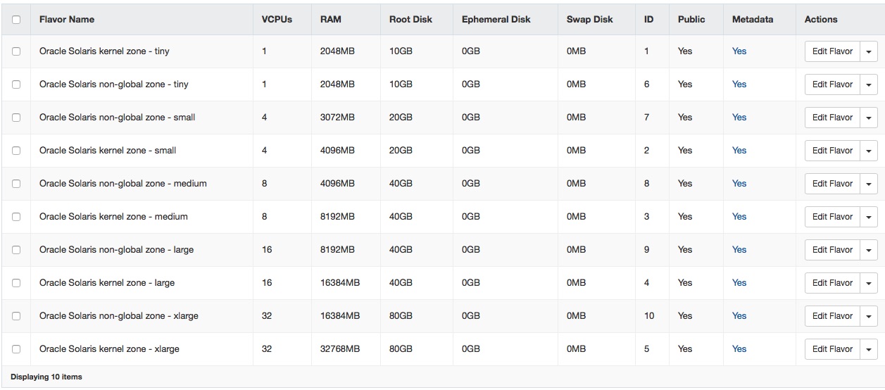Check the box for Oracle Solaris non-global zone - small
The width and height of the screenshot is (885, 390).
[x=16, y=118]
